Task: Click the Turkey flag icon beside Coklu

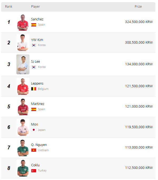Action: [34, 170]
